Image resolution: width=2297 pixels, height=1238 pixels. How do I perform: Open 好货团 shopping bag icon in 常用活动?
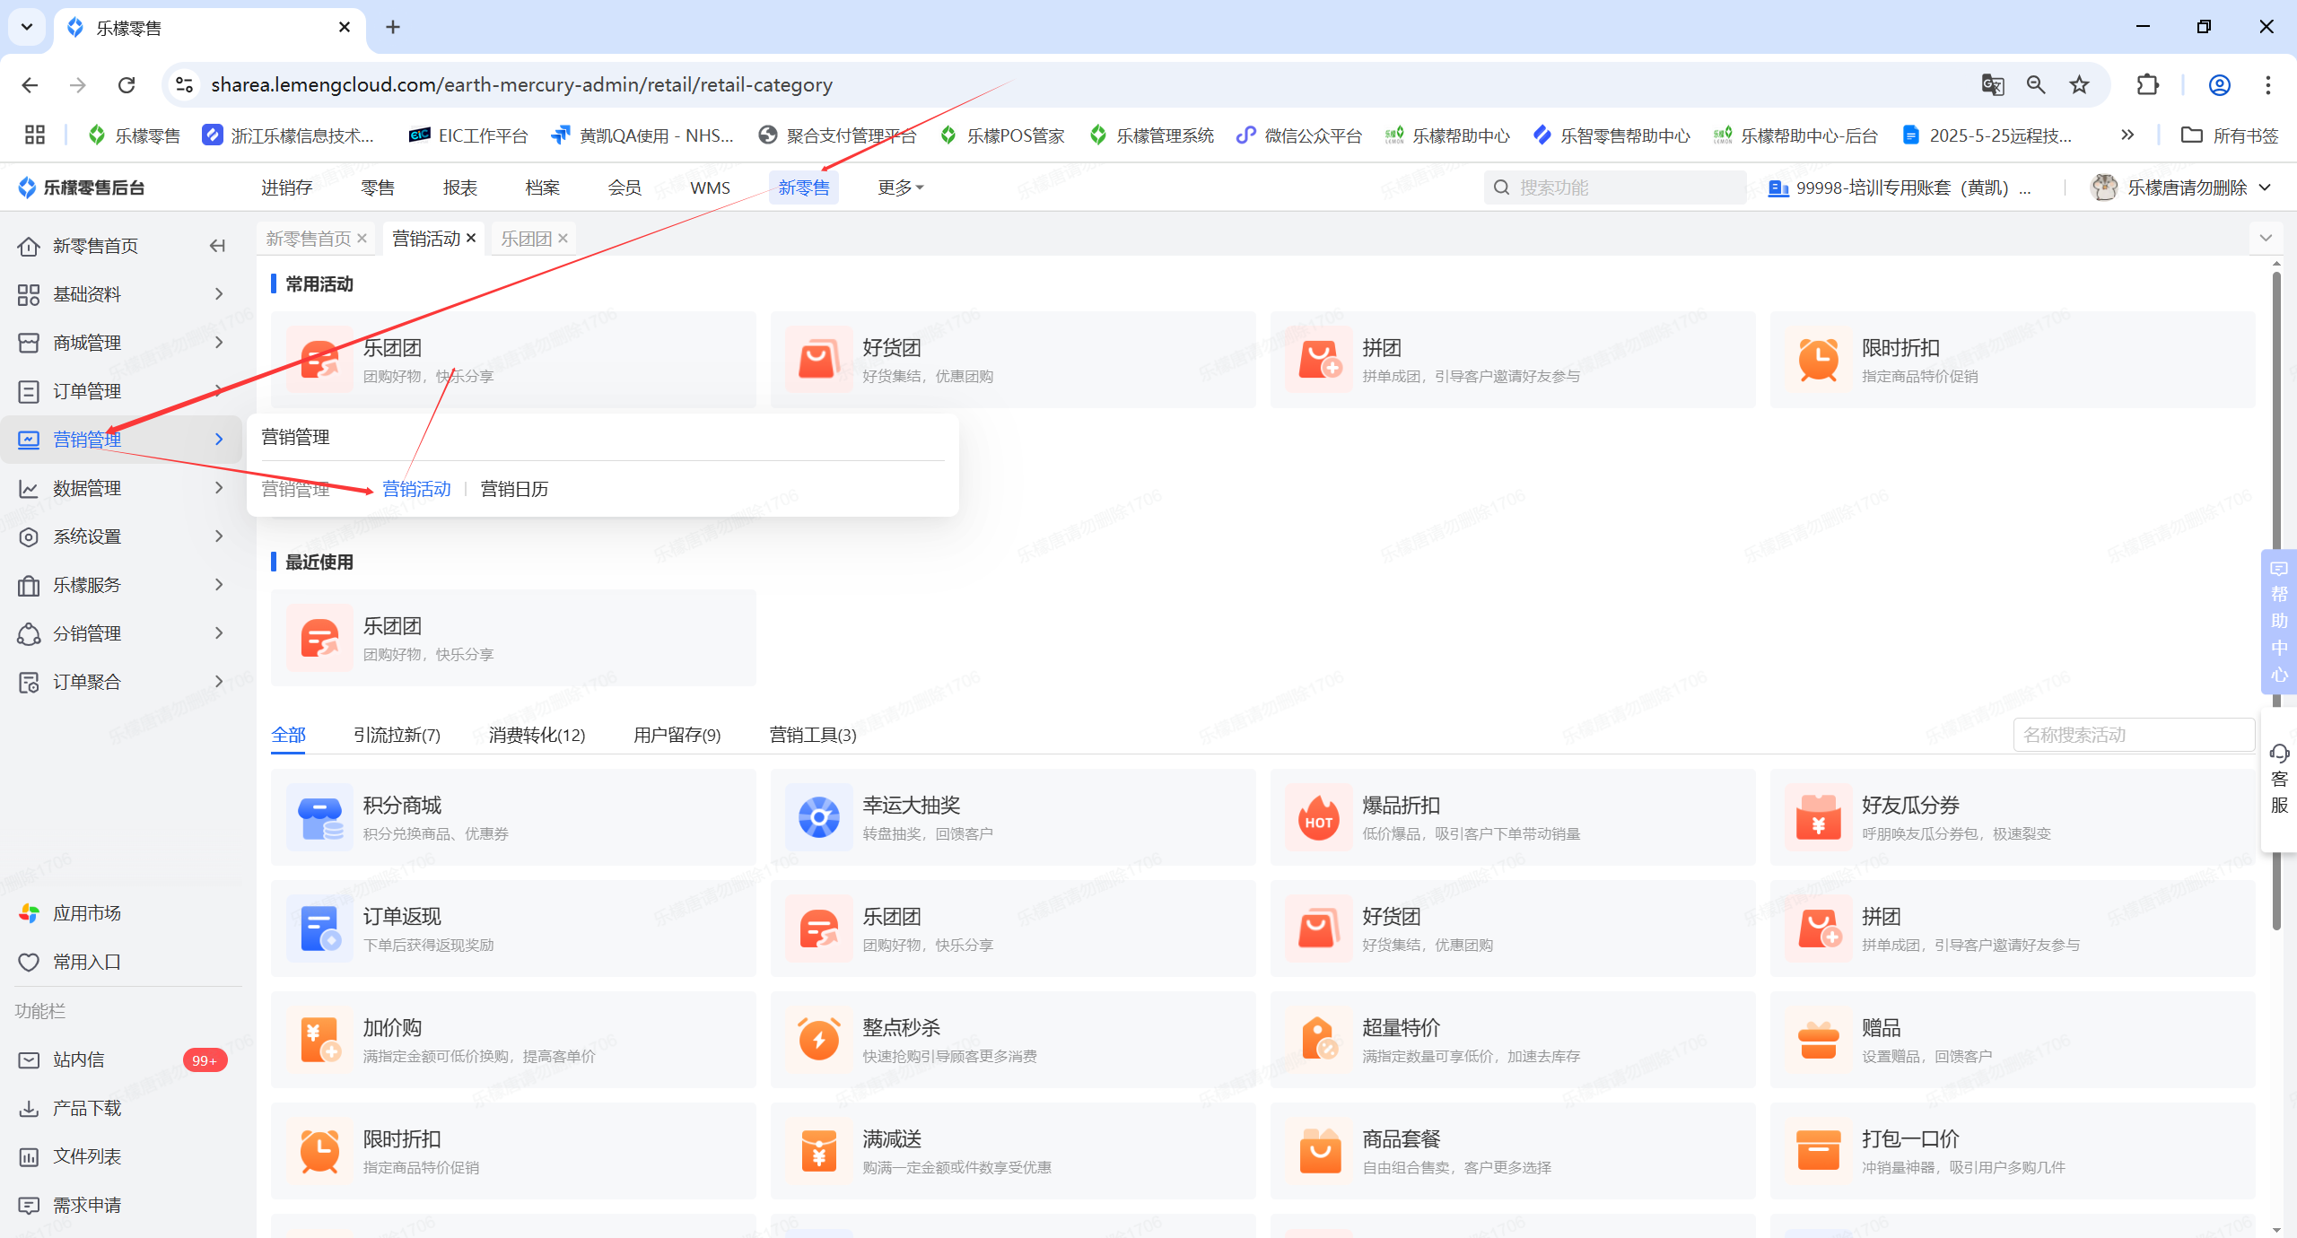[818, 360]
